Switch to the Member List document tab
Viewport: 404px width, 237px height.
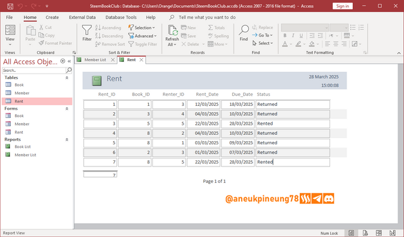coord(95,60)
